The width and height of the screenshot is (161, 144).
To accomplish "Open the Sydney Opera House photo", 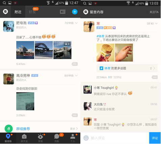I will pyautogui.click(x=25, y=50).
